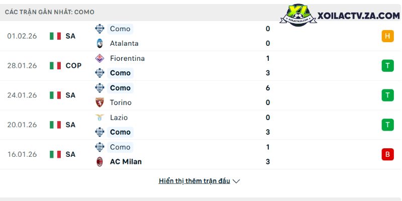Click the Atalanta club crest icon
The width and height of the screenshot is (402, 201).
(99, 43)
